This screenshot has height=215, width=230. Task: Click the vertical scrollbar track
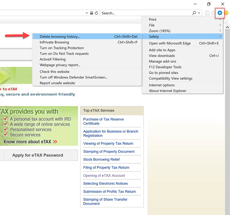227,121
